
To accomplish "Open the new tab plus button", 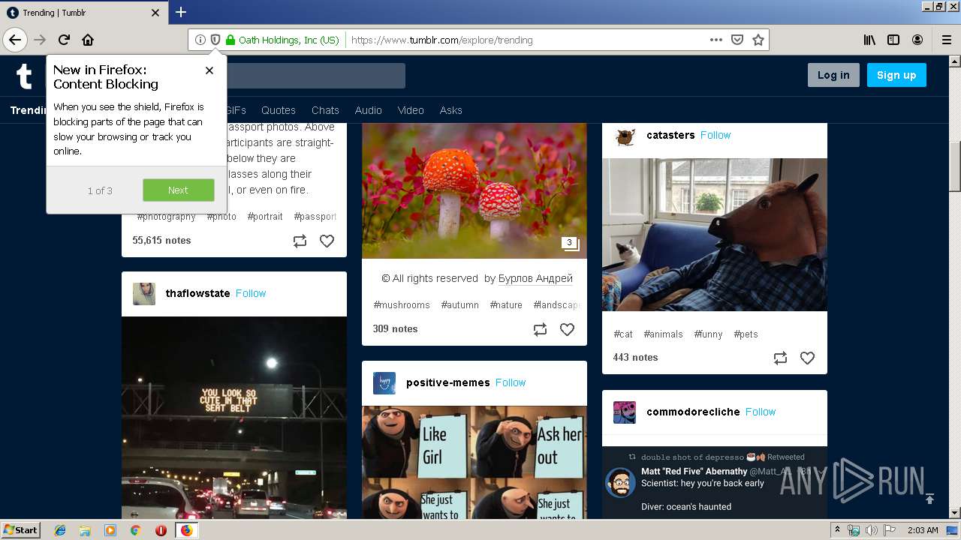I will tap(181, 12).
